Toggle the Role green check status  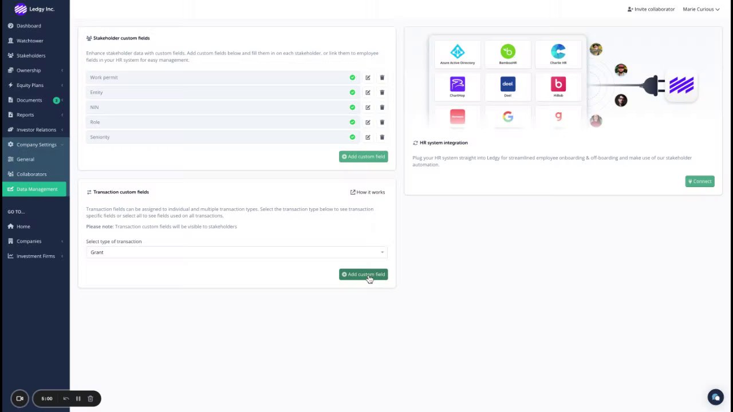352,122
